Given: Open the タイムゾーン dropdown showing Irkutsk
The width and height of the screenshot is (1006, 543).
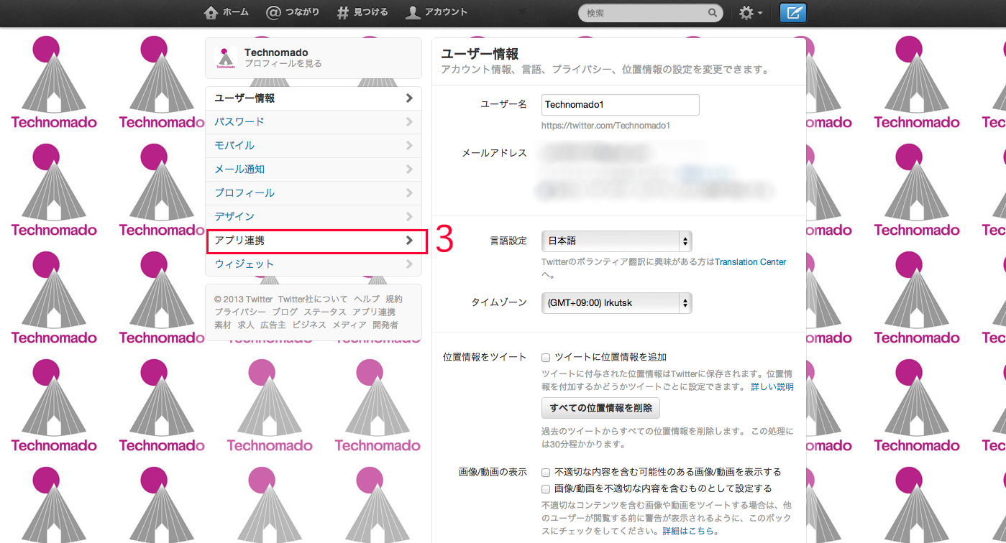Looking at the screenshot, I should click(x=616, y=303).
